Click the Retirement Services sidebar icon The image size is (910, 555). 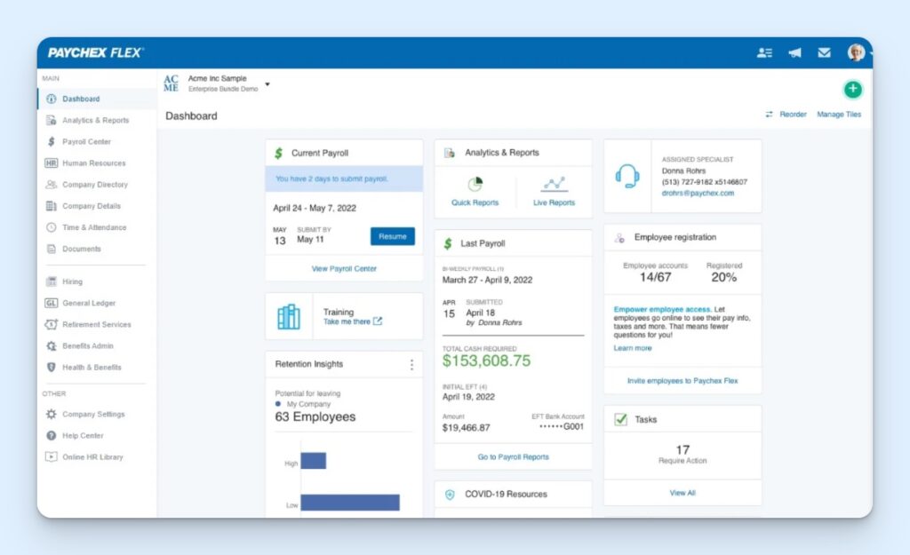[51, 324]
